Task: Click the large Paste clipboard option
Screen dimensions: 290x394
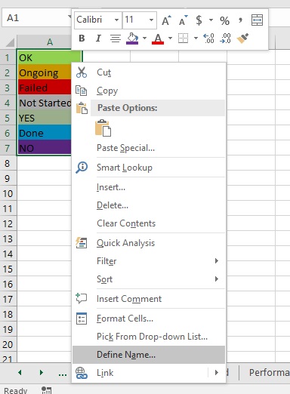Action: point(103,128)
